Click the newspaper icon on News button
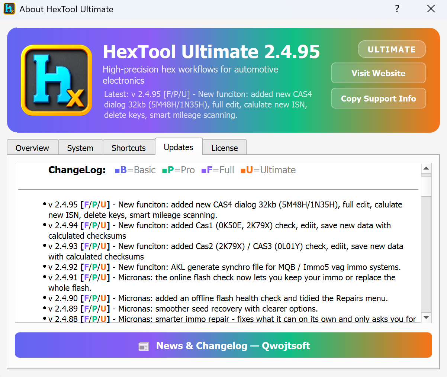447x377 pixels. (x=144, y=346)
